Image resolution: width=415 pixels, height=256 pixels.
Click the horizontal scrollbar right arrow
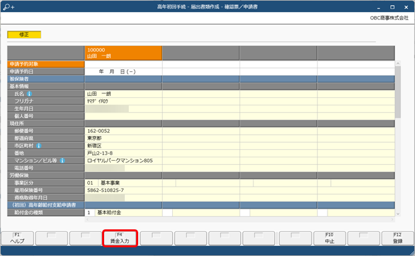pos(392,219)
